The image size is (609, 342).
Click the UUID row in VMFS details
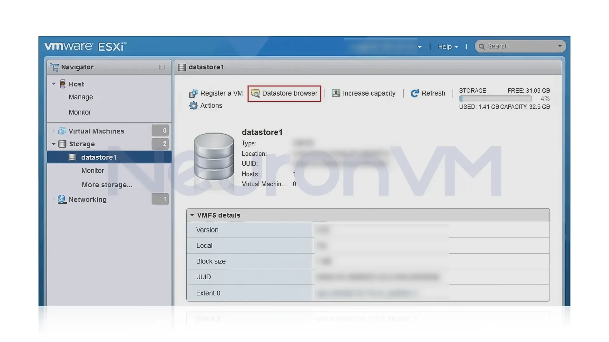pos(368,277)
